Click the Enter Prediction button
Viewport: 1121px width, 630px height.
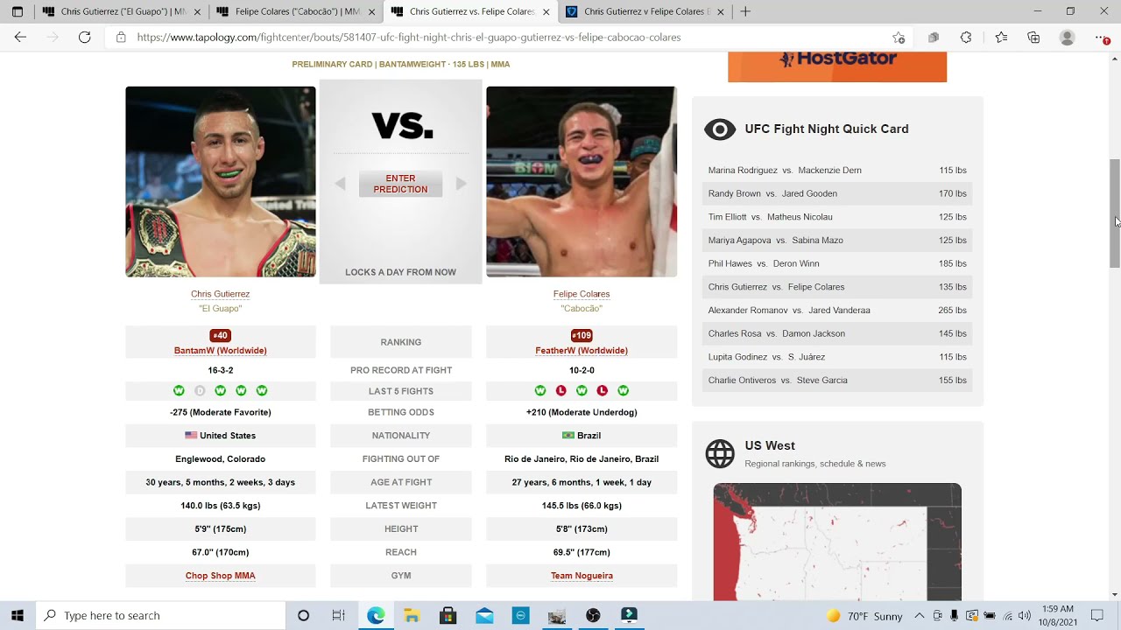click(x=400, y=184)
